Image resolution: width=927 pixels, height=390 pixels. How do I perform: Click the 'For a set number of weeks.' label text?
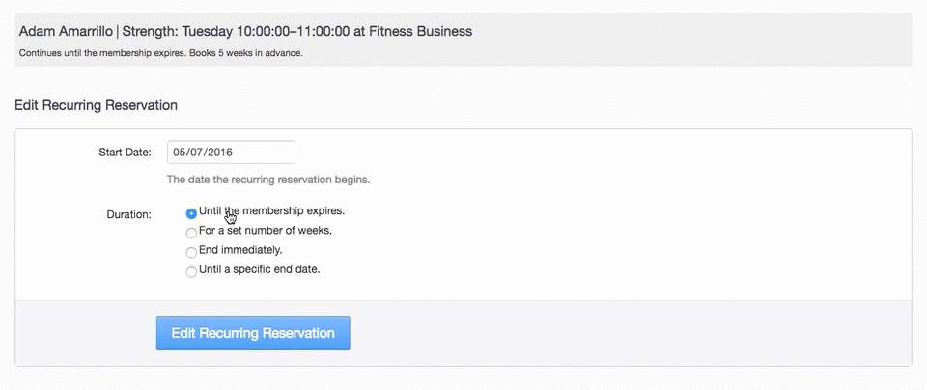tap(266, 231)
